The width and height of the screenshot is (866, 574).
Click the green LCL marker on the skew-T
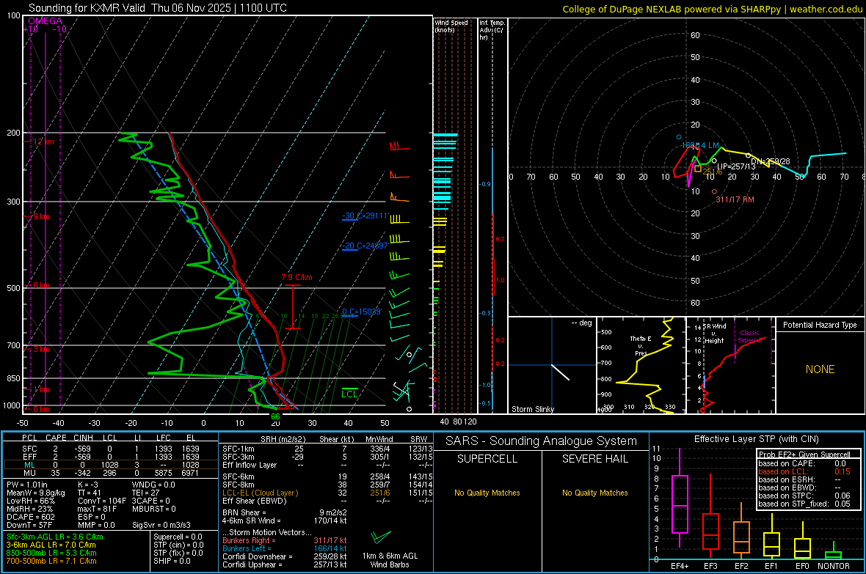[x=349, y=393]
